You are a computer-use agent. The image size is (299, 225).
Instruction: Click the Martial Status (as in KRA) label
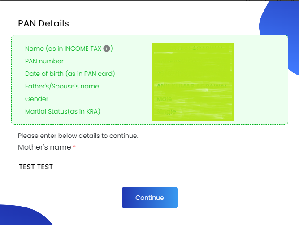click(63, 111)
